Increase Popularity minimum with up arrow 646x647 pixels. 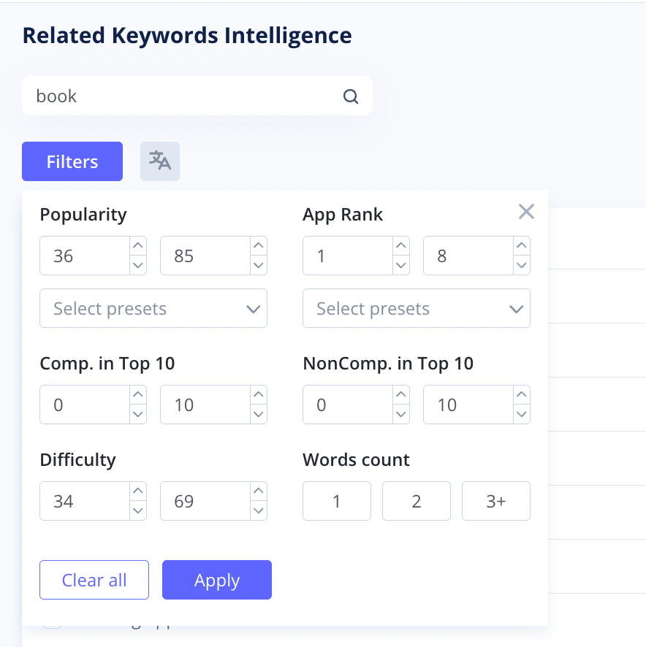click(138, 246)
